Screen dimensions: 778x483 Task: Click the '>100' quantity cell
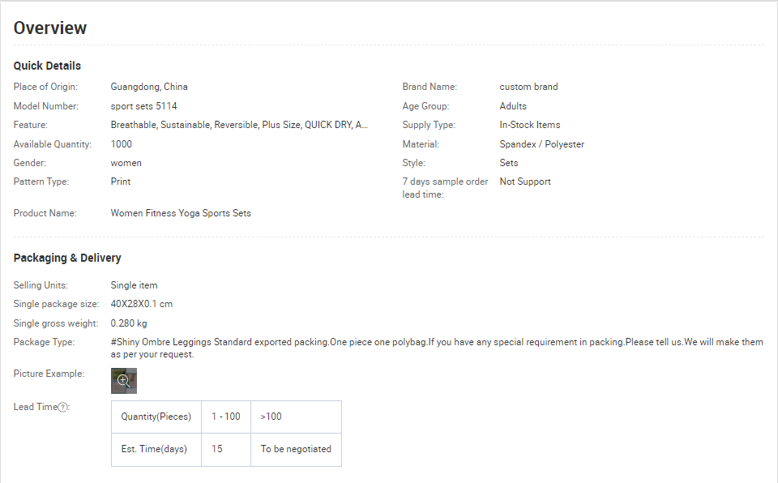[x=297, y=417]
